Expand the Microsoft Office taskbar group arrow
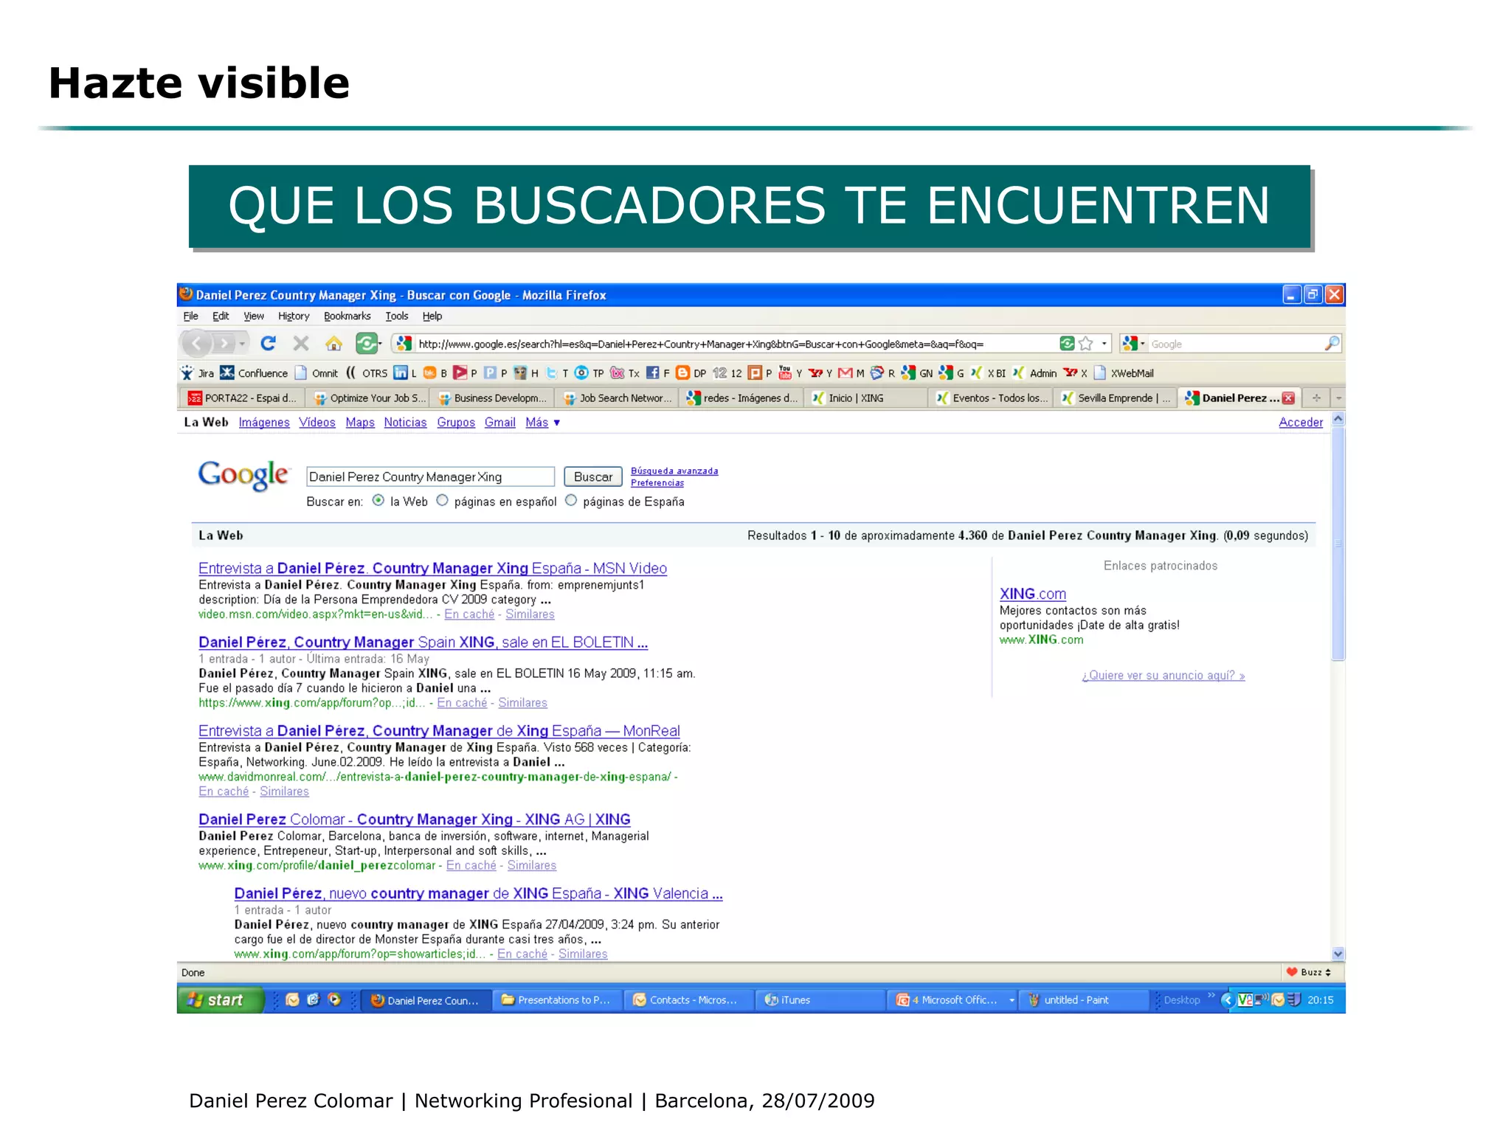This screenshot has width=1511, height=1133. point(1012,1000)
